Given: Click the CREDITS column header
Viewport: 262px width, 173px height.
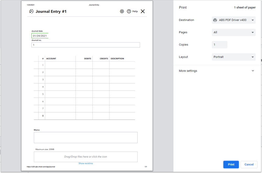Looking at the screenshot, I should [x=104, y=59].
